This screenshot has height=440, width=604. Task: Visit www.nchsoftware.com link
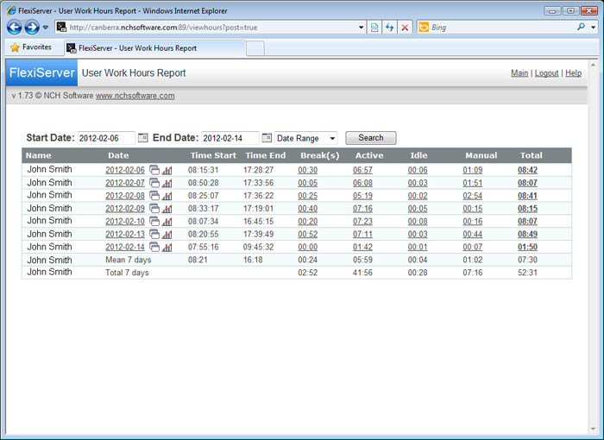coord(135,96)
